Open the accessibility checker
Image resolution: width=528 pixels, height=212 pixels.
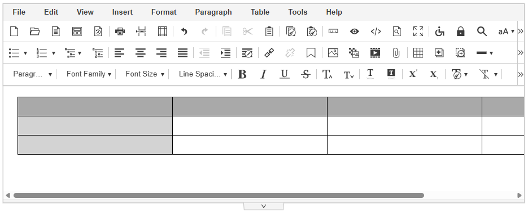coord(439,31)
